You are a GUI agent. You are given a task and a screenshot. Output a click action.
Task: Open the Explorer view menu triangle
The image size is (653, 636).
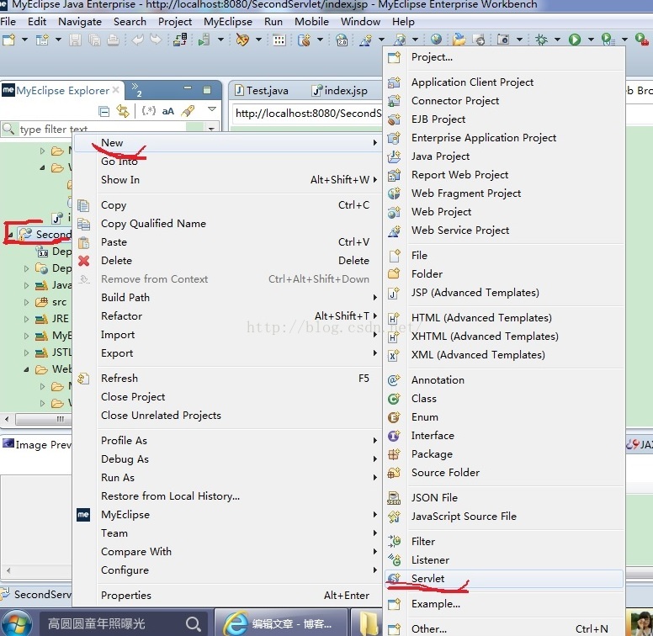point(212,109)
